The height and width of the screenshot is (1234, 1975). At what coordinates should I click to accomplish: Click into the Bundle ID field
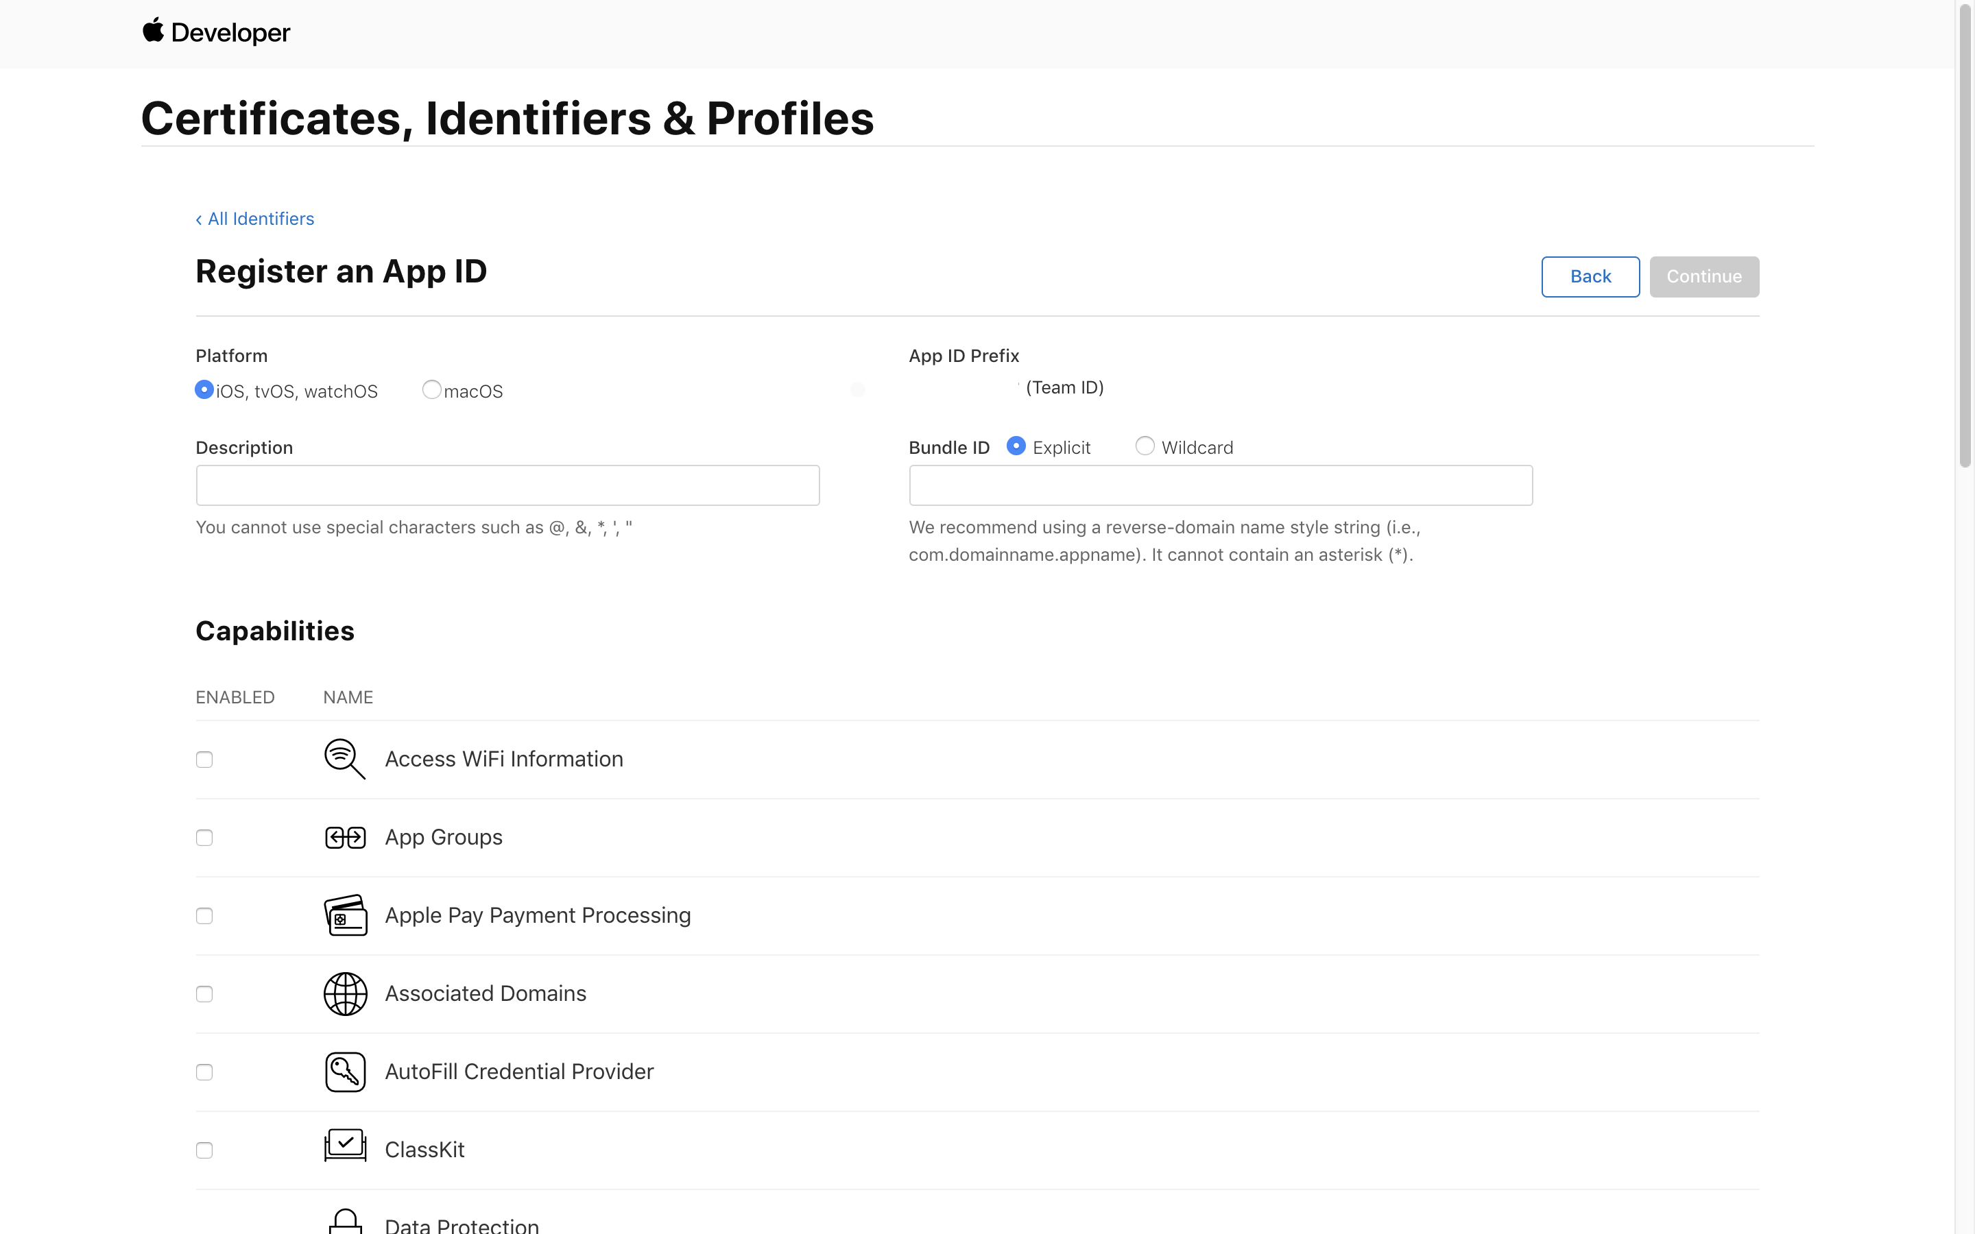coord(1221,485)
